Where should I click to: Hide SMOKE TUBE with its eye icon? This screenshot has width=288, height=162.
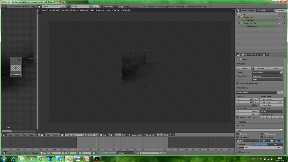tap(279, 17)
